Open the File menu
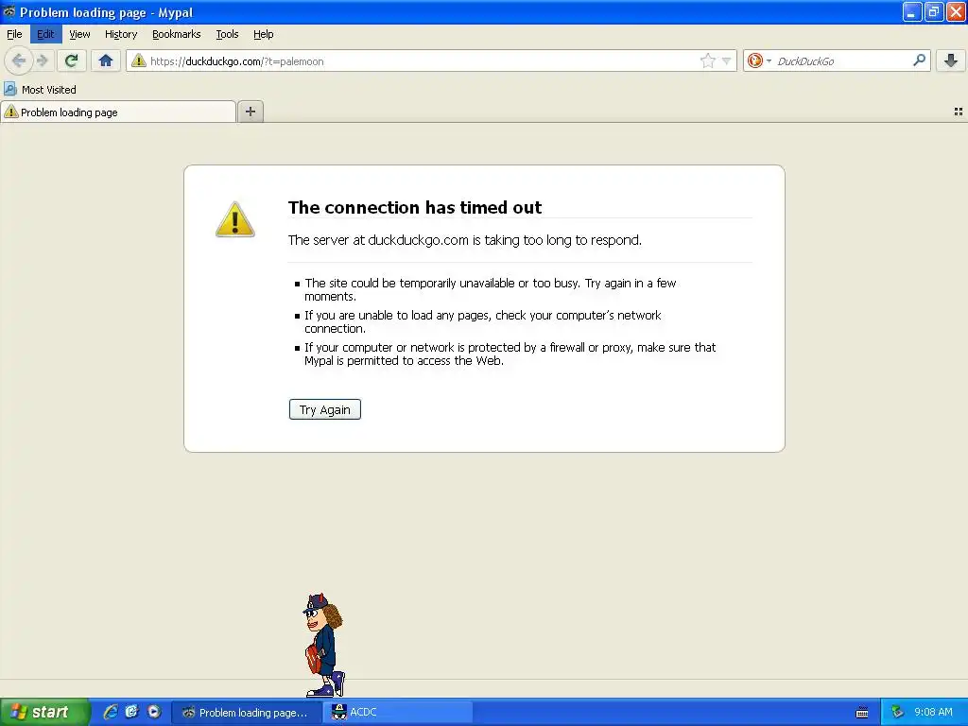 pyautogui.click(x=14, y=34)
